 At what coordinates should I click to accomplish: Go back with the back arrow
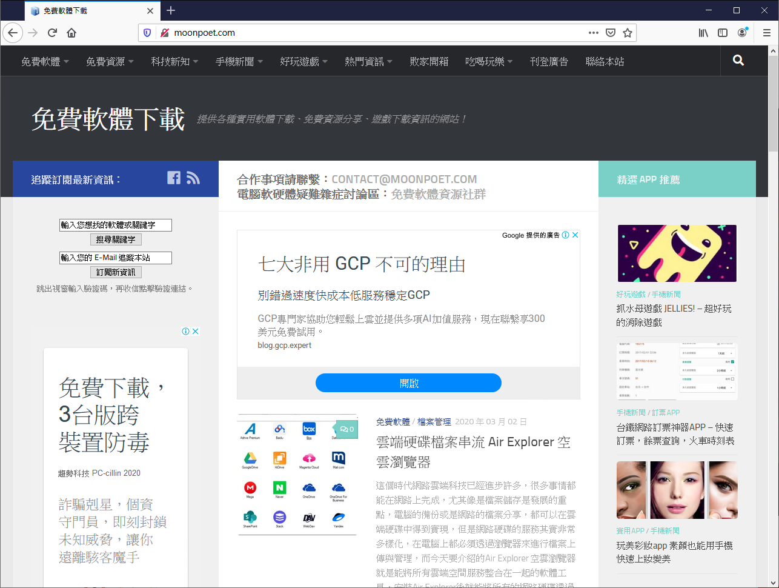click(x=13, y=33)
